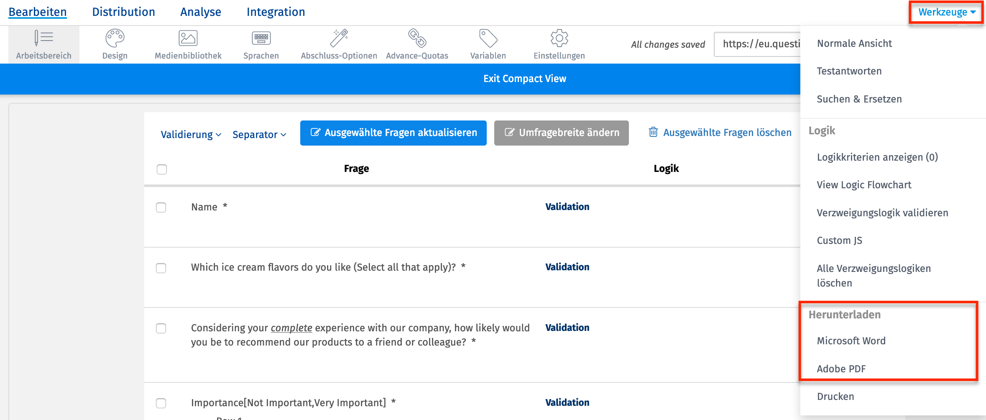Click the Variablen tag icon

(488, 38)
